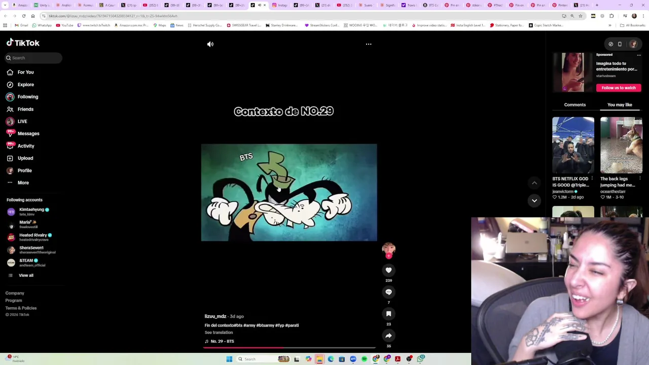Open WhatsApp from the taskbar
Viewport: 649px width, 365px height.
[x=421, y=359]
